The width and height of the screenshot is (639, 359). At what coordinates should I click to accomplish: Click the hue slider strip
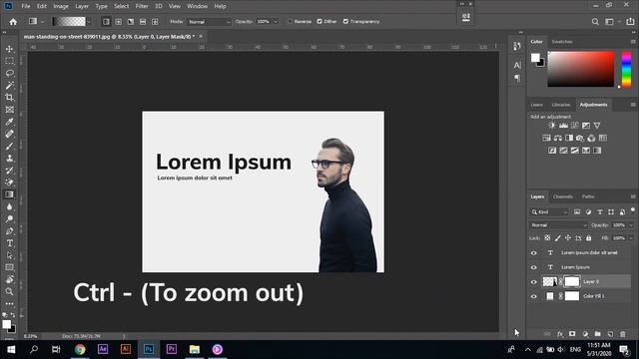(626, 69)
